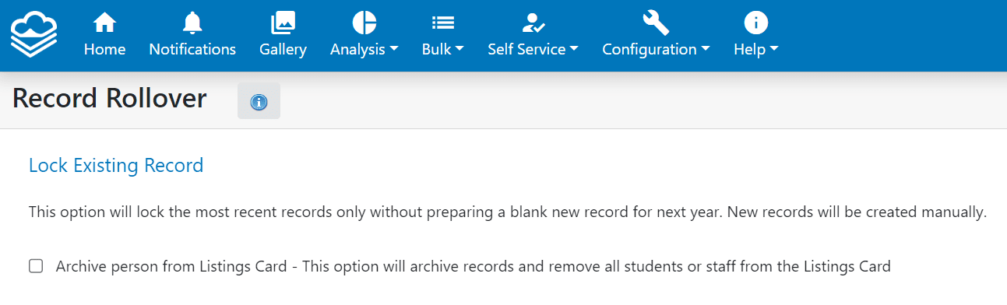
Task: Open Notifications bell icon
Action: click(x=192, y=23)
